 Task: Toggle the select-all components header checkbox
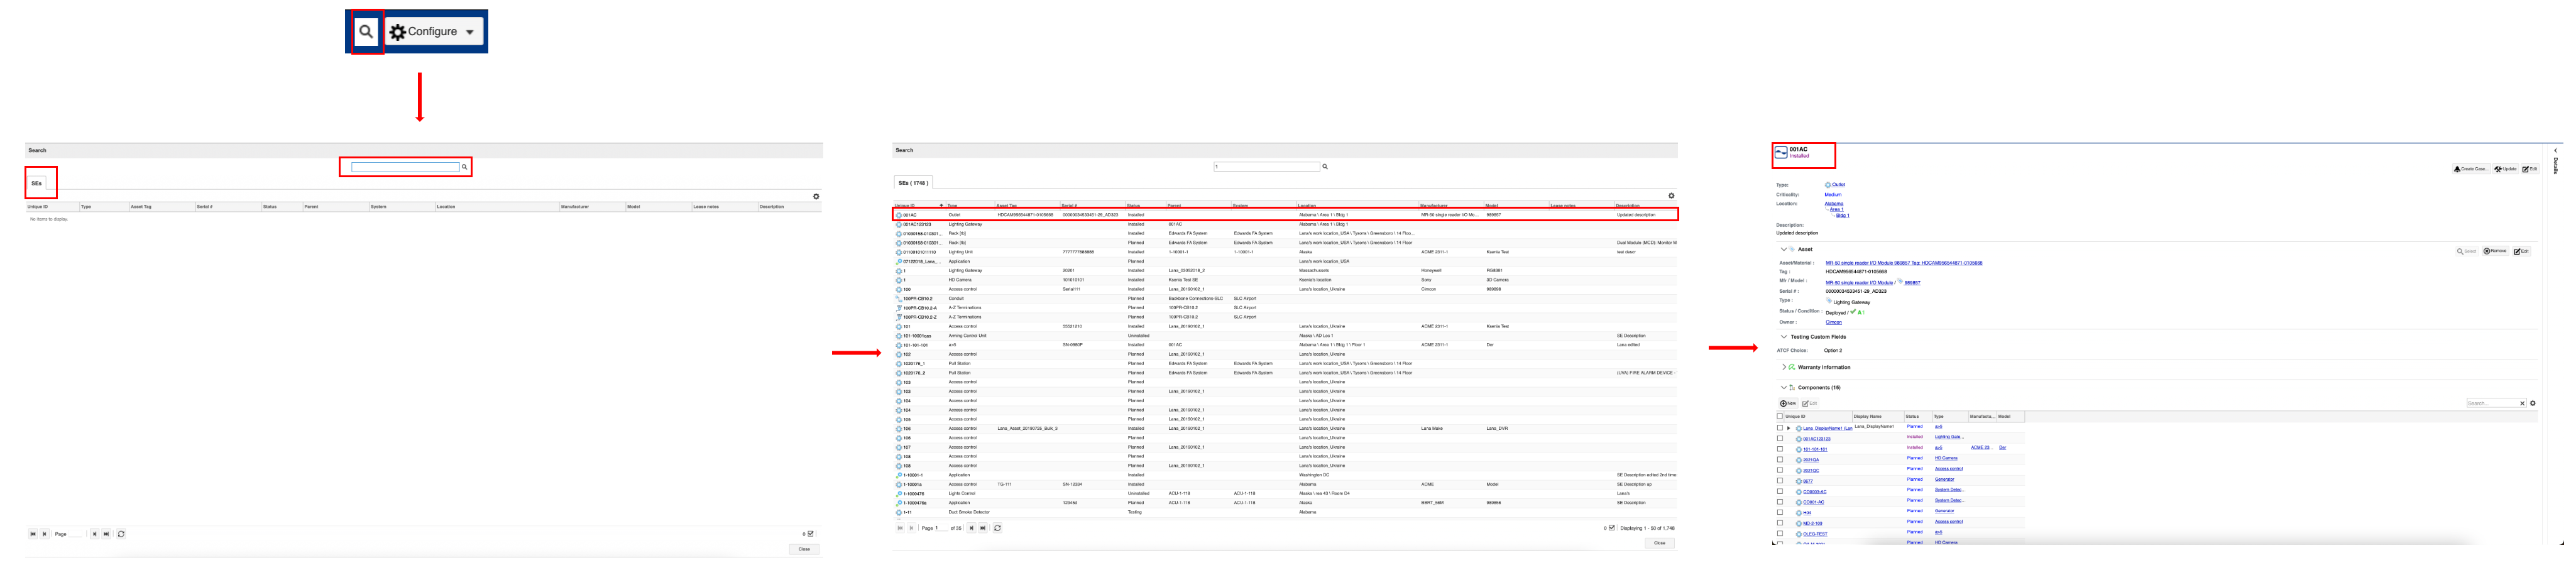tap(1780, 416)
